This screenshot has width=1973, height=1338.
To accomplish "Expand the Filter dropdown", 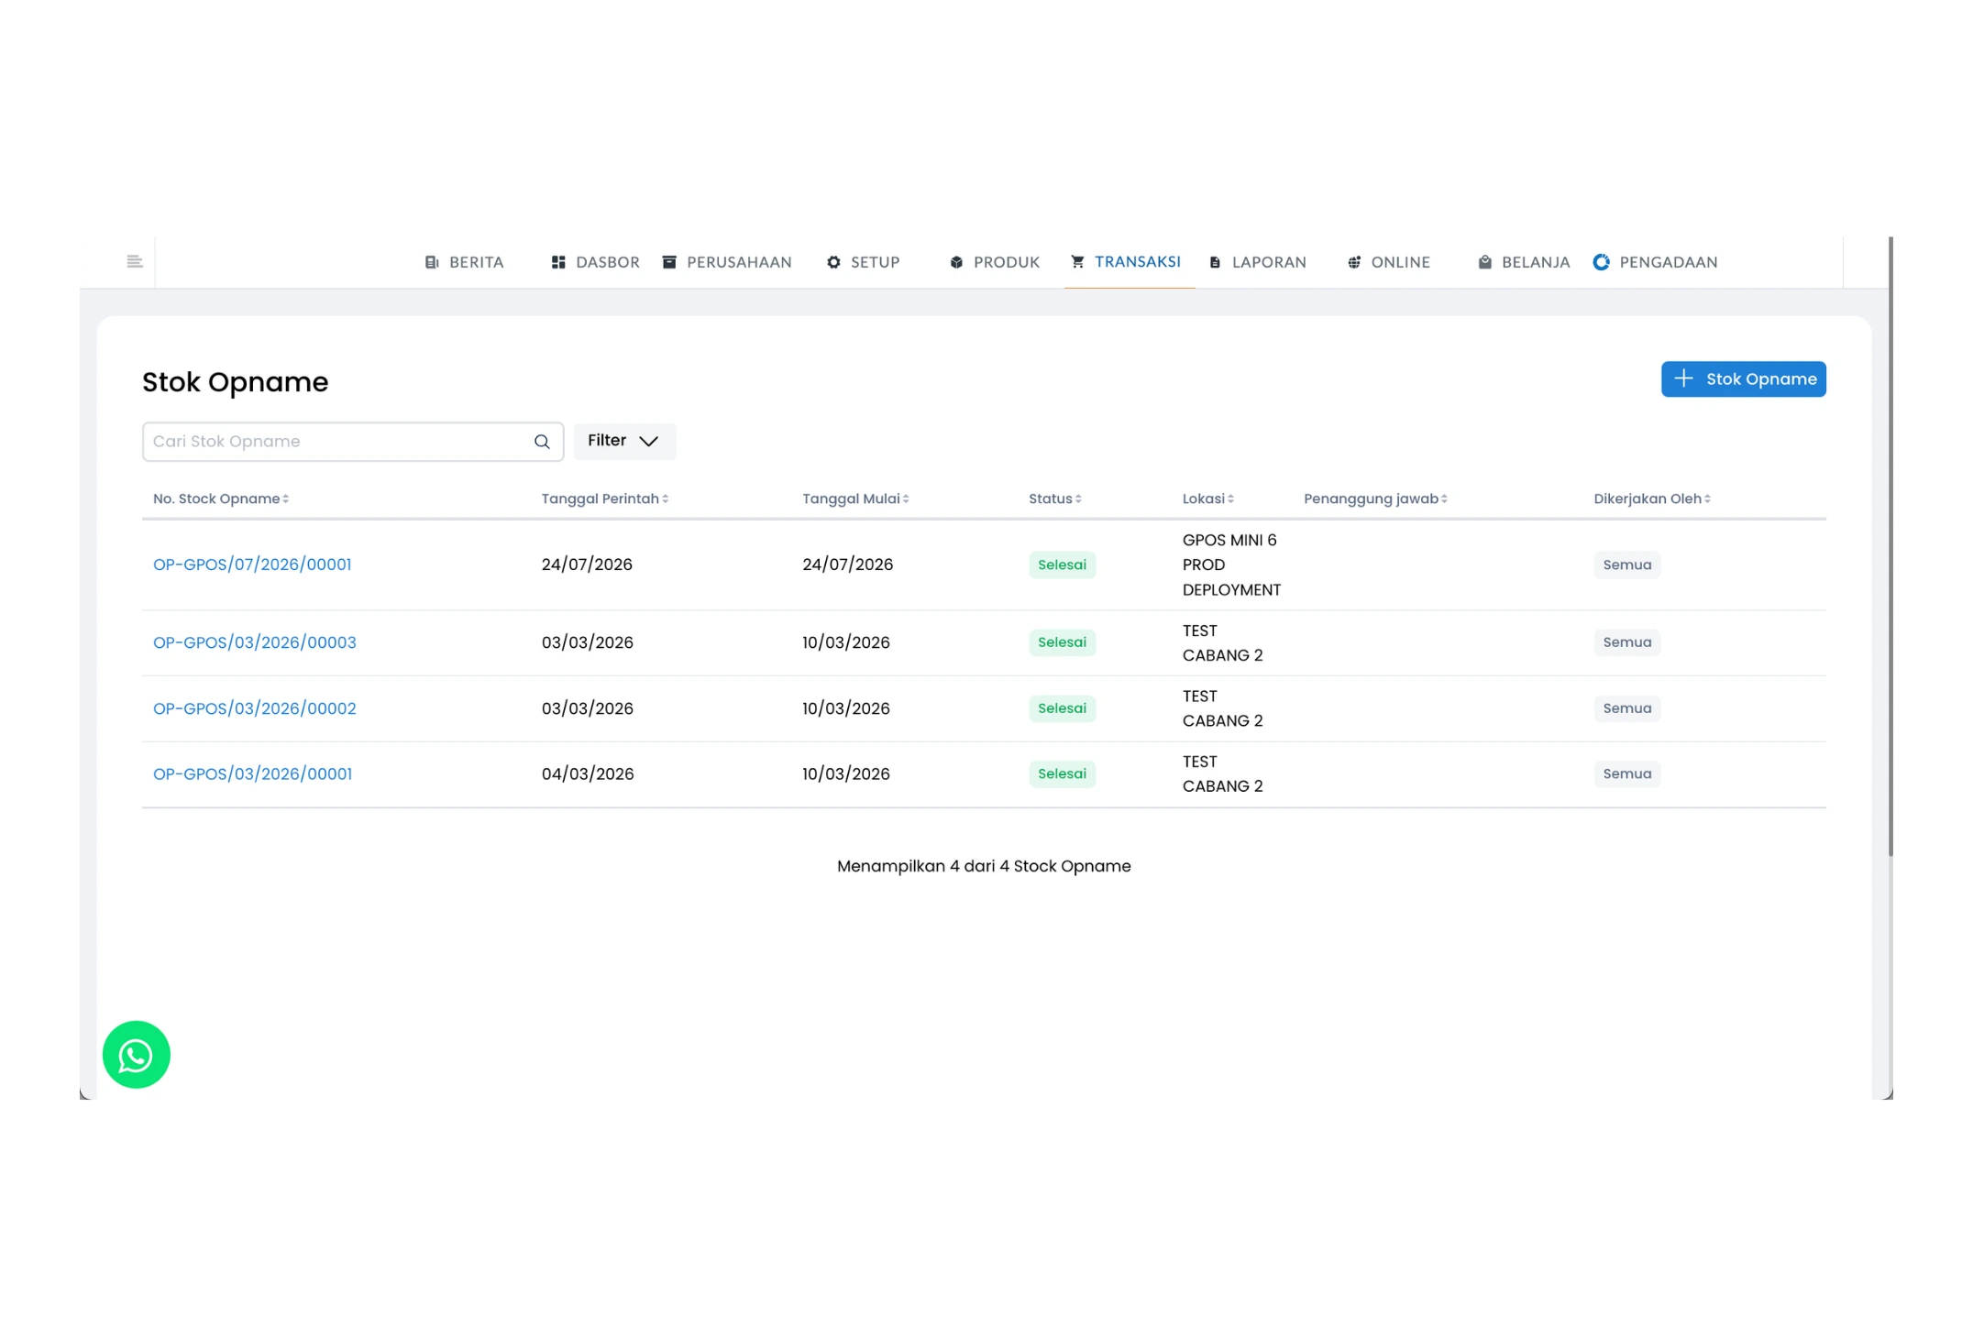I will pyautogui.click(x=624, y=441).
